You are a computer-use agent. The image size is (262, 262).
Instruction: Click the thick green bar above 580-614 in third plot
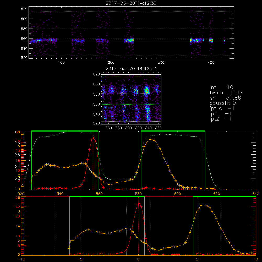click(173, 131)
